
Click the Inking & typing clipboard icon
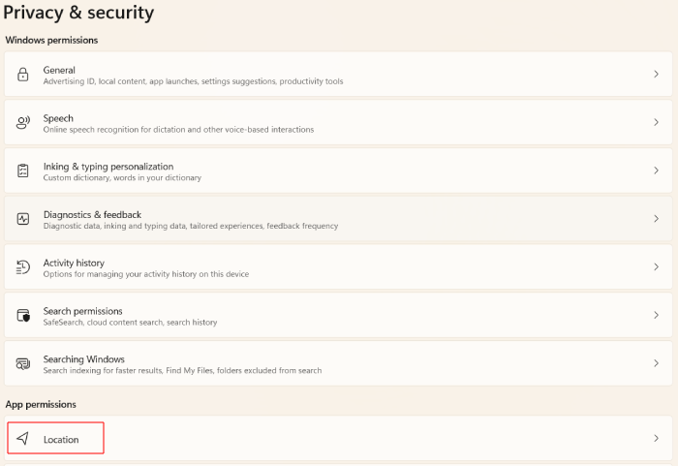(23, 171)
